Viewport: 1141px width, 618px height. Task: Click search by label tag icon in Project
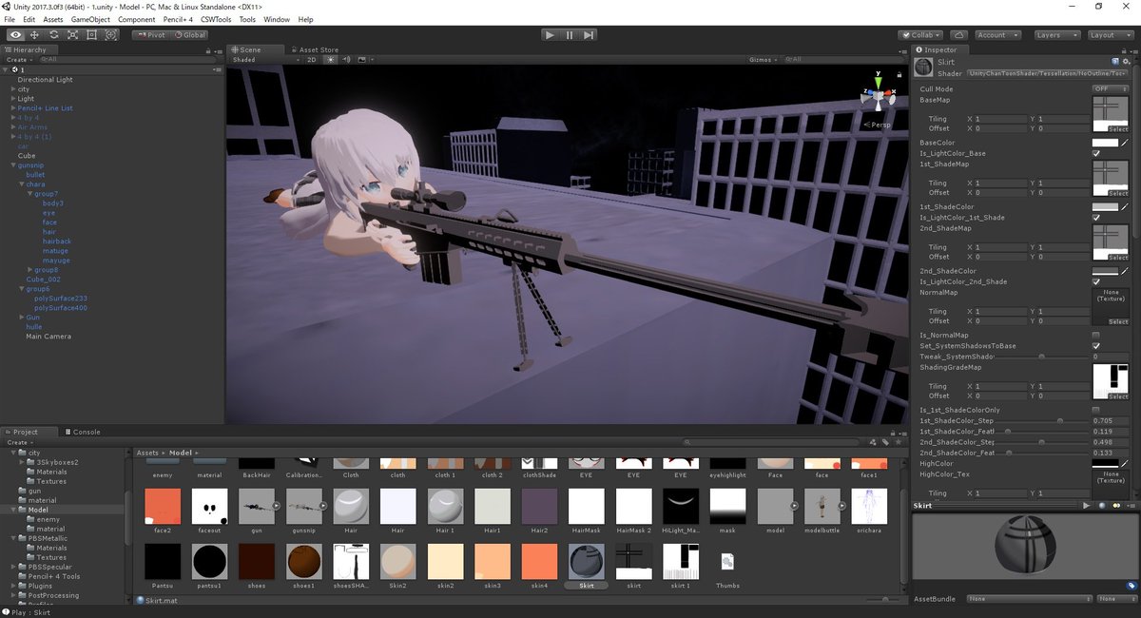pos(885,441)
